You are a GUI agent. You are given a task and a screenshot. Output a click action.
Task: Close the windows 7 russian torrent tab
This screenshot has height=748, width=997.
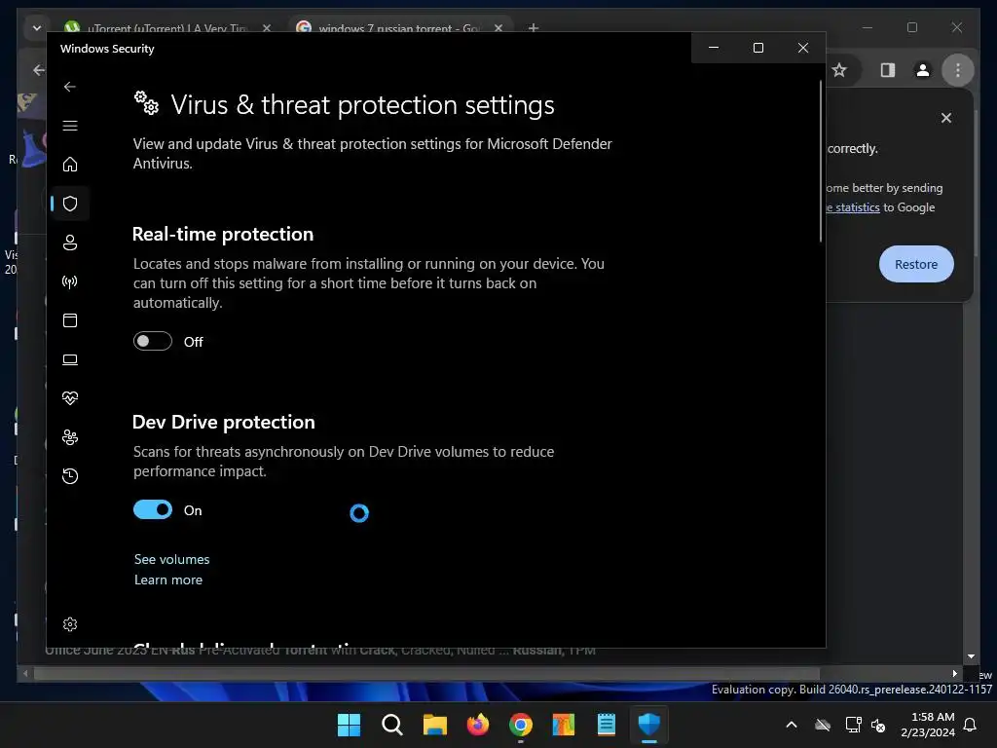pos(498,28)
